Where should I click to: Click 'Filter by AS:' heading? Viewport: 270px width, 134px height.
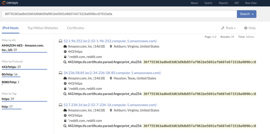point(9,40)
